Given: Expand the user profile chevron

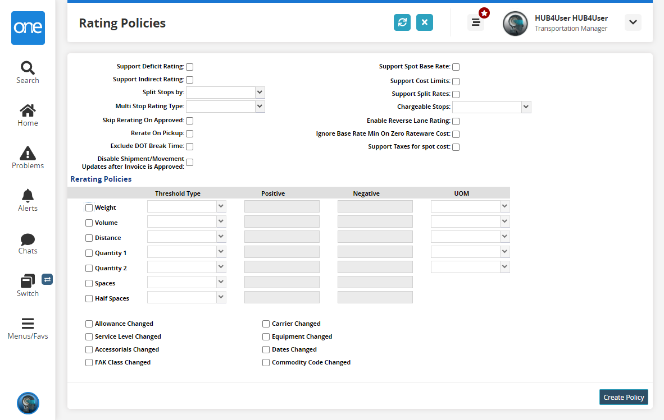Looking at the screenshot, I should [x=633, y=22].
